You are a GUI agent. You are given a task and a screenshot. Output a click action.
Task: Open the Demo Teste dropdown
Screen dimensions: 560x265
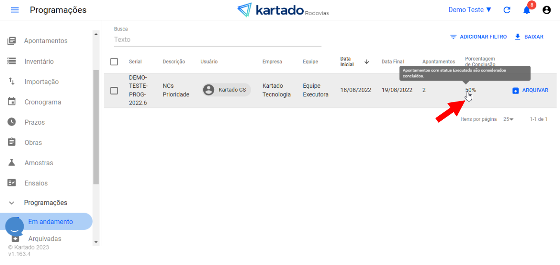(470, 10)
